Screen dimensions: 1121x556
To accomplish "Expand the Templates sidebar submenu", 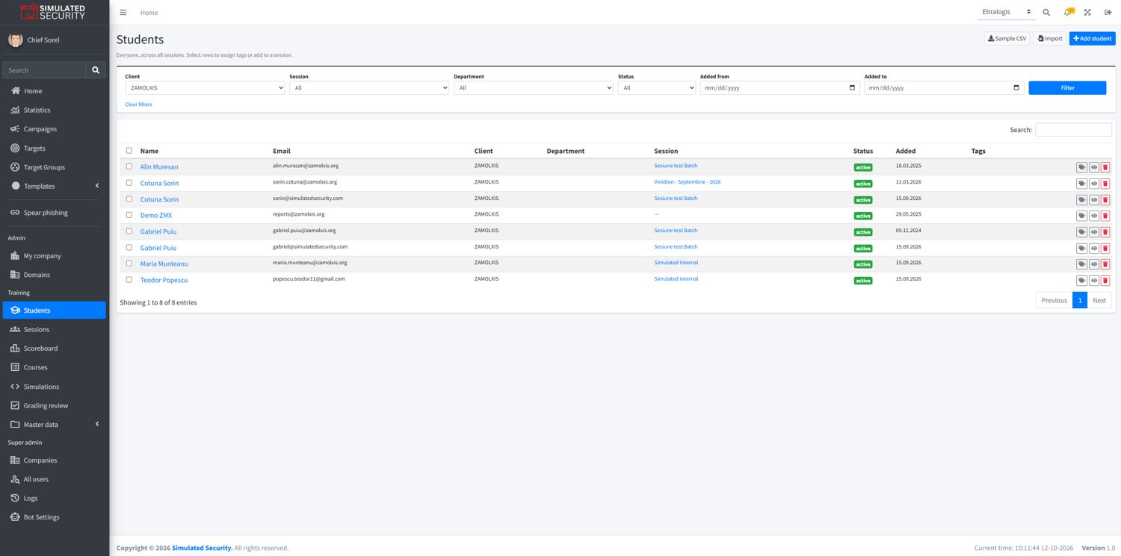I will pyautogui.click(x=54, y=187).
